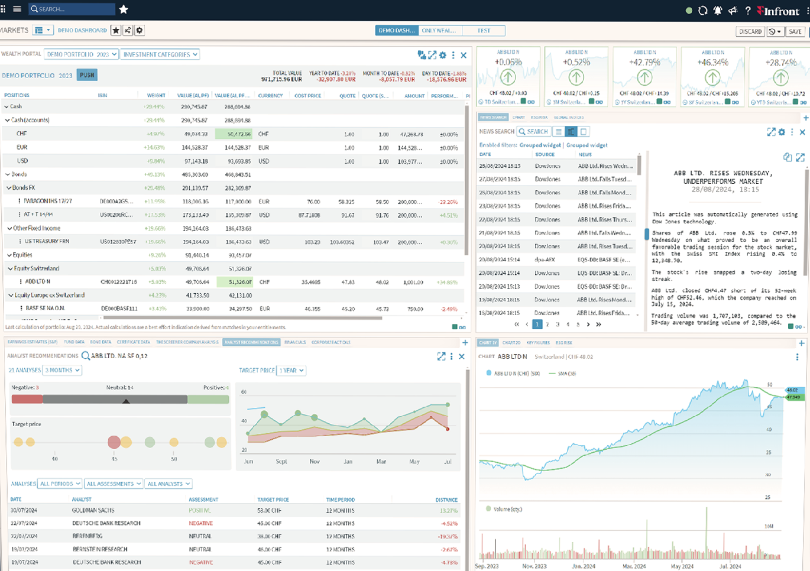Expand the News Search widget fullscreen

click(x=771, y=132)
